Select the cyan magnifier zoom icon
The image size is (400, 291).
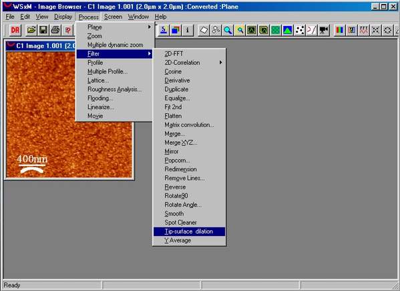[228, 30]
